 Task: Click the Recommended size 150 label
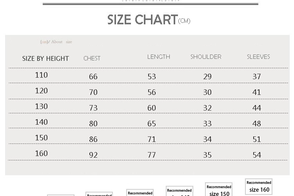pyautogui.click(x=219, y=190)
